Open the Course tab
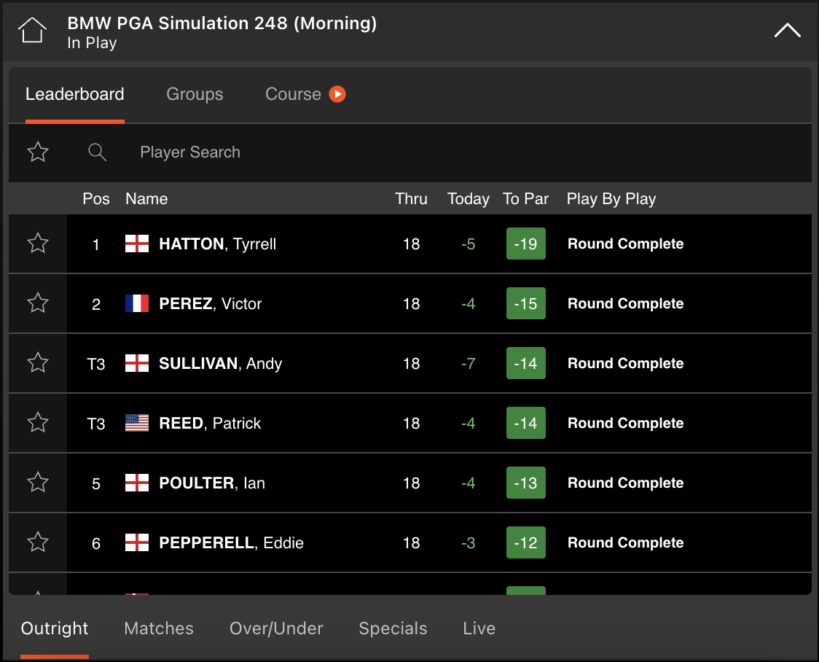The image size is (819, 662). click(293, 94)
